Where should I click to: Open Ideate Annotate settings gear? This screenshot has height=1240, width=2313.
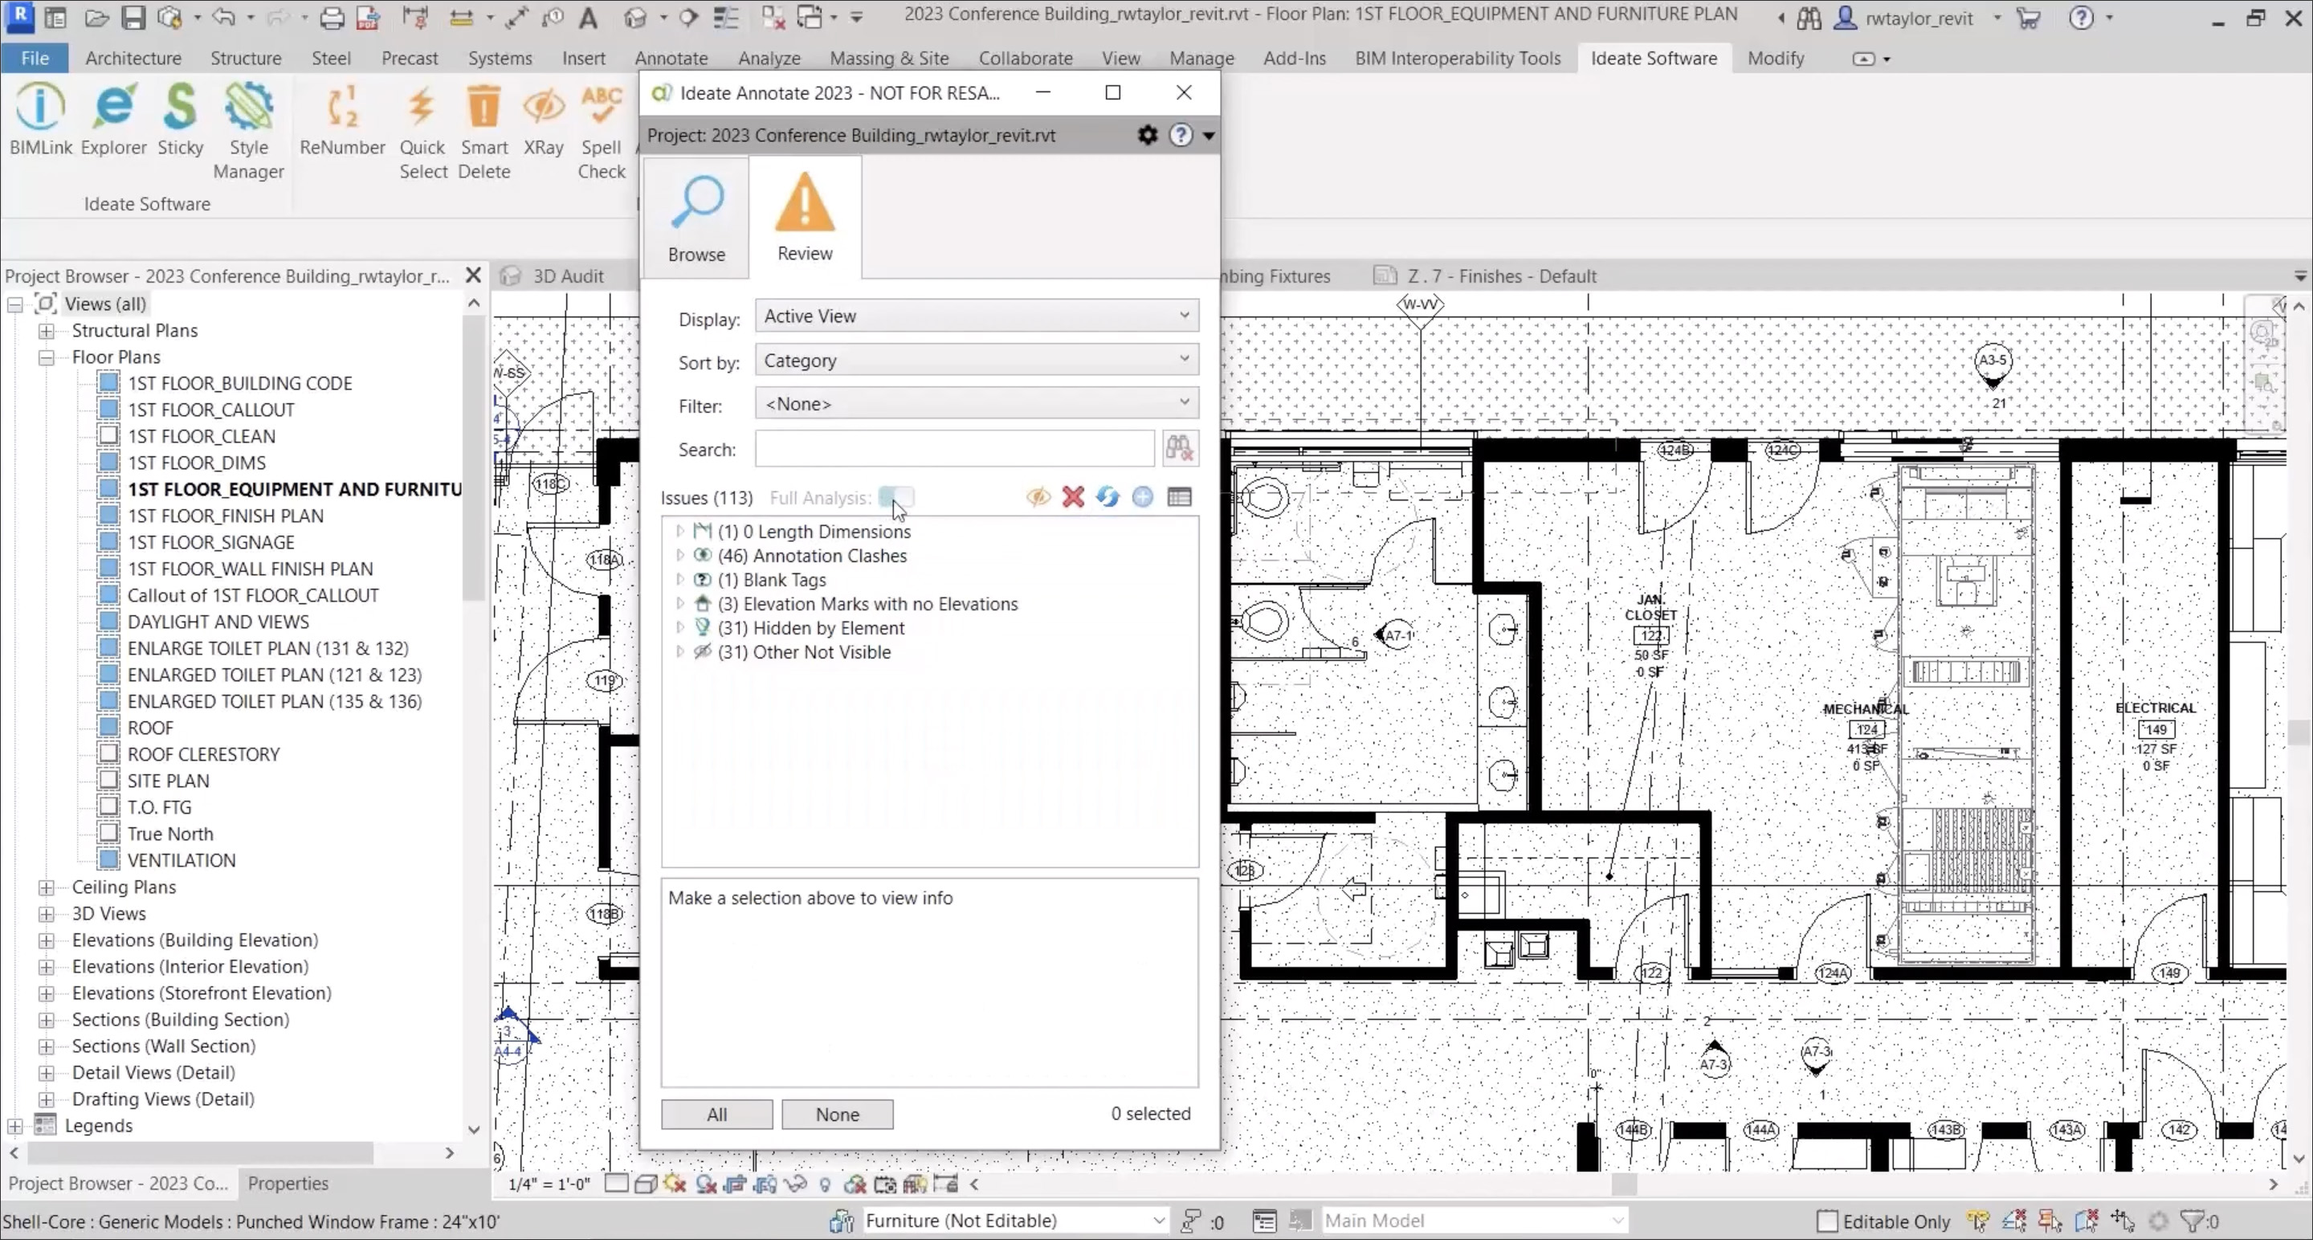1148,135
